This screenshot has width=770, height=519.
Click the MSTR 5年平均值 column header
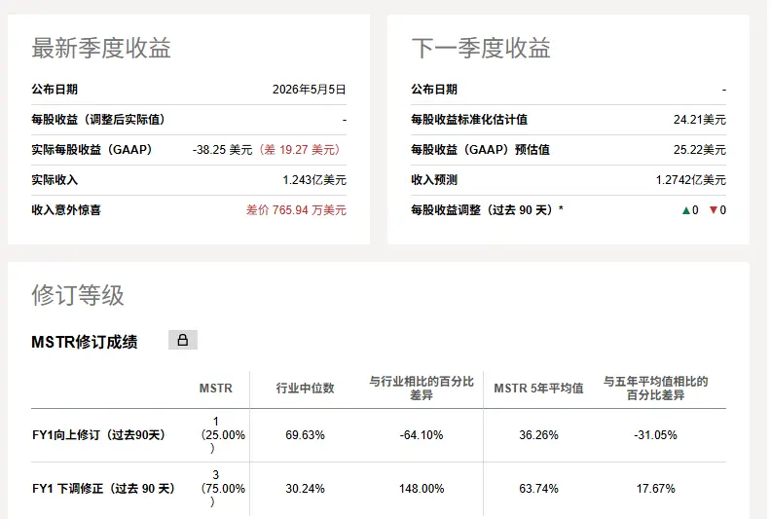click(x=538, y=389)
